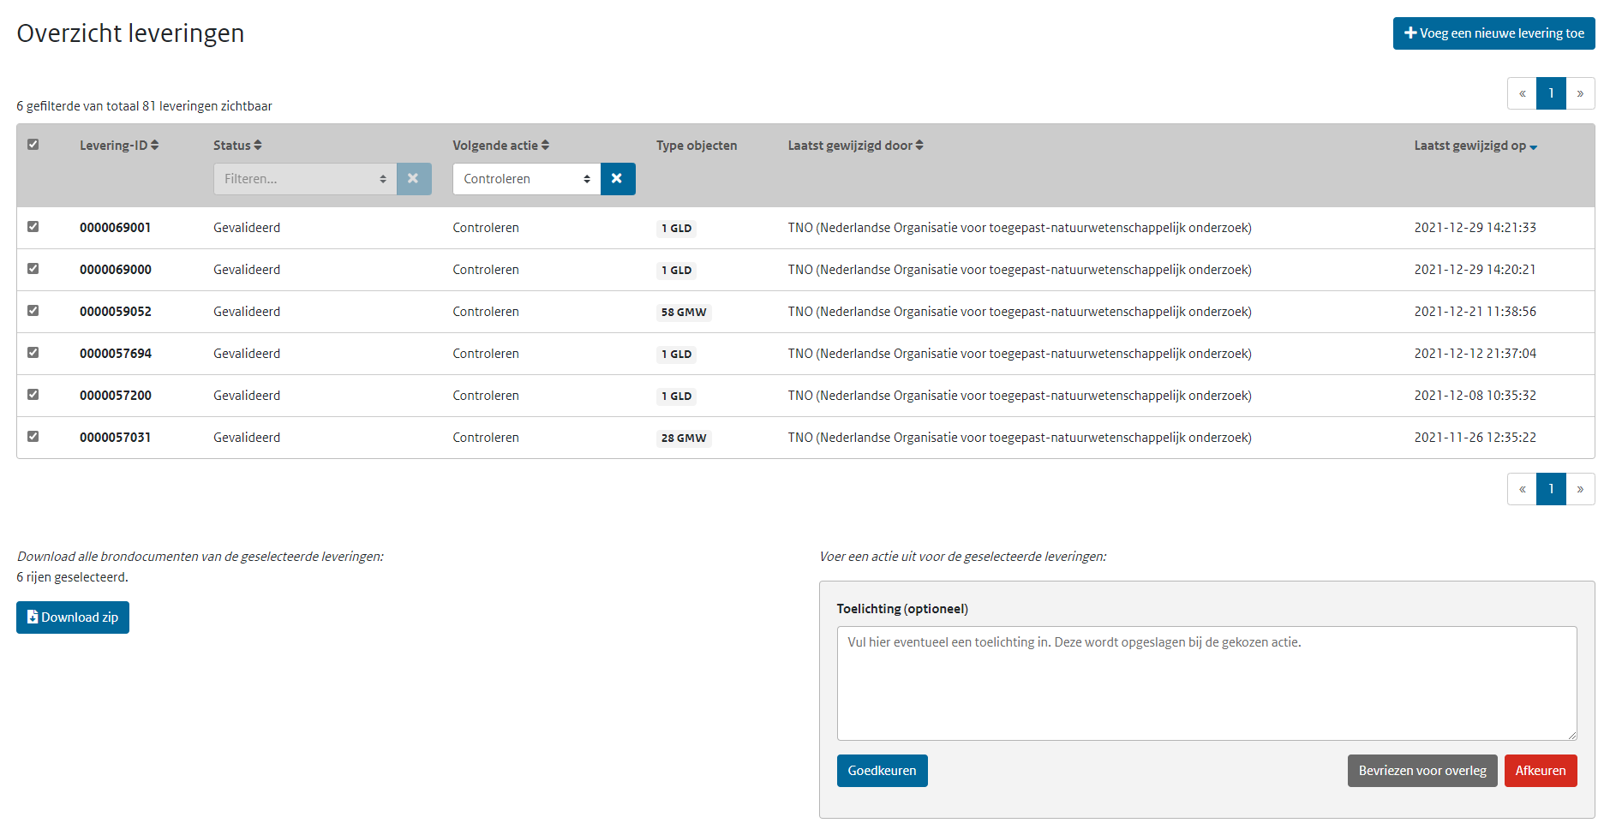The height and width of the screenshot is (835, 1616).
Task: Sort by Levering-ID column arrows
Action: [154, 146]
